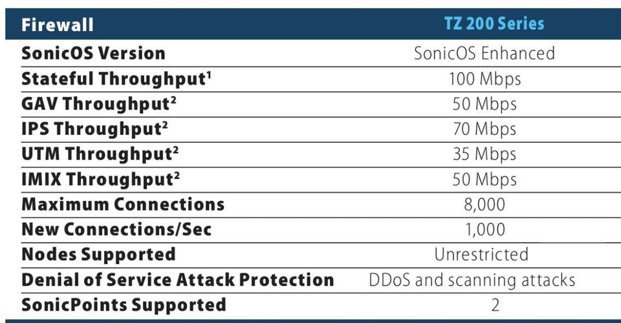
Task: Click the Firewall header label
Action: [58, 25]
